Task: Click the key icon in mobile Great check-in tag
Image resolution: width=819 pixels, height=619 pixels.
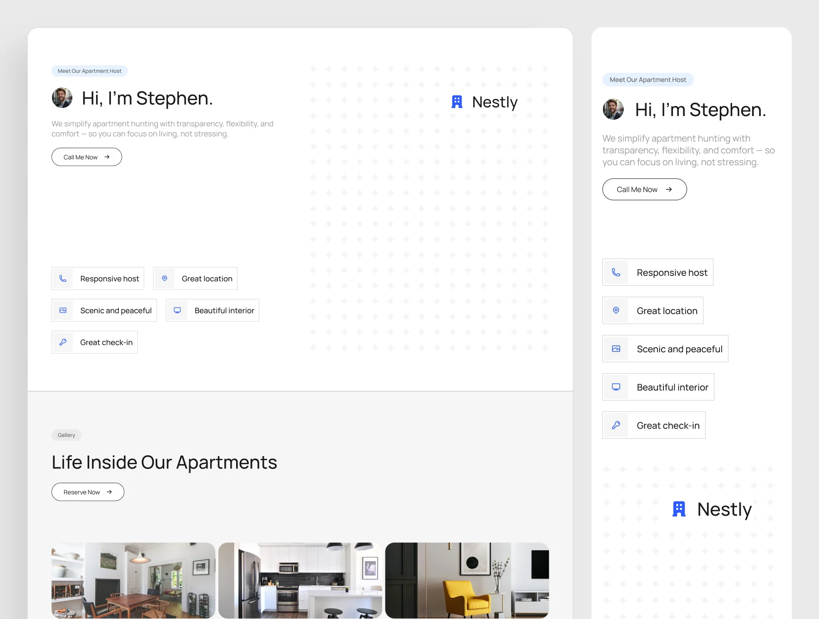Action: pos(616,425)
